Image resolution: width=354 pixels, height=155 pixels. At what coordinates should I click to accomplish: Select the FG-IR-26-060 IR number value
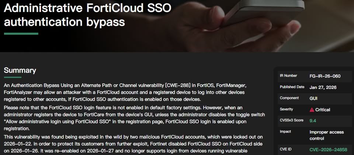(325, 76)
